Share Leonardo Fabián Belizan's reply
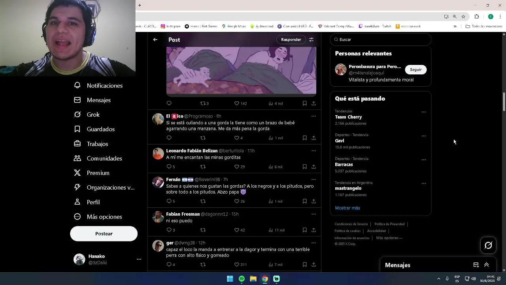The image size is (506, 285). point(313,167)
